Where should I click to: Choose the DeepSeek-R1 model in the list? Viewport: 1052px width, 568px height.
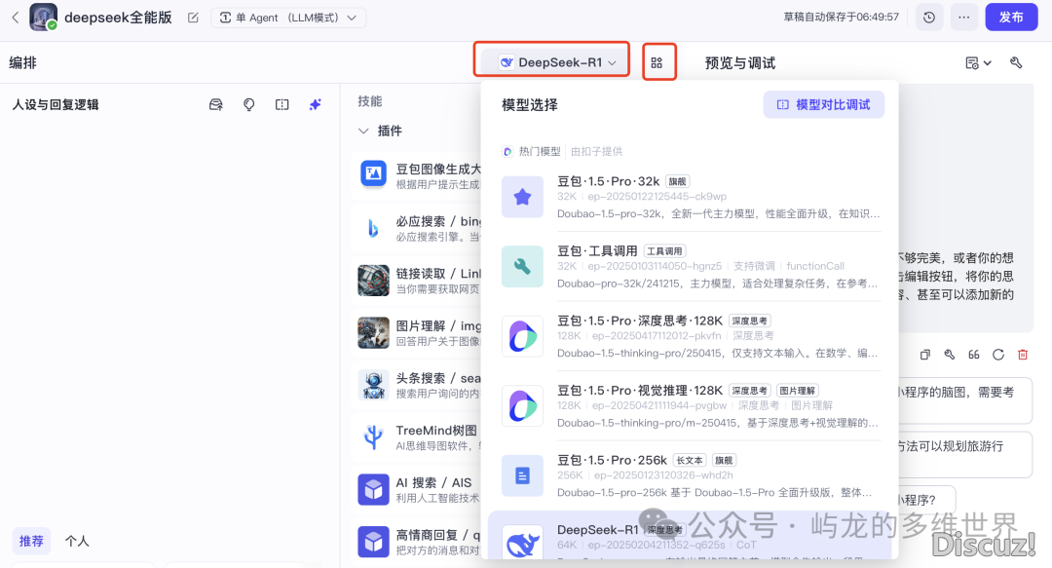(691, 537)
